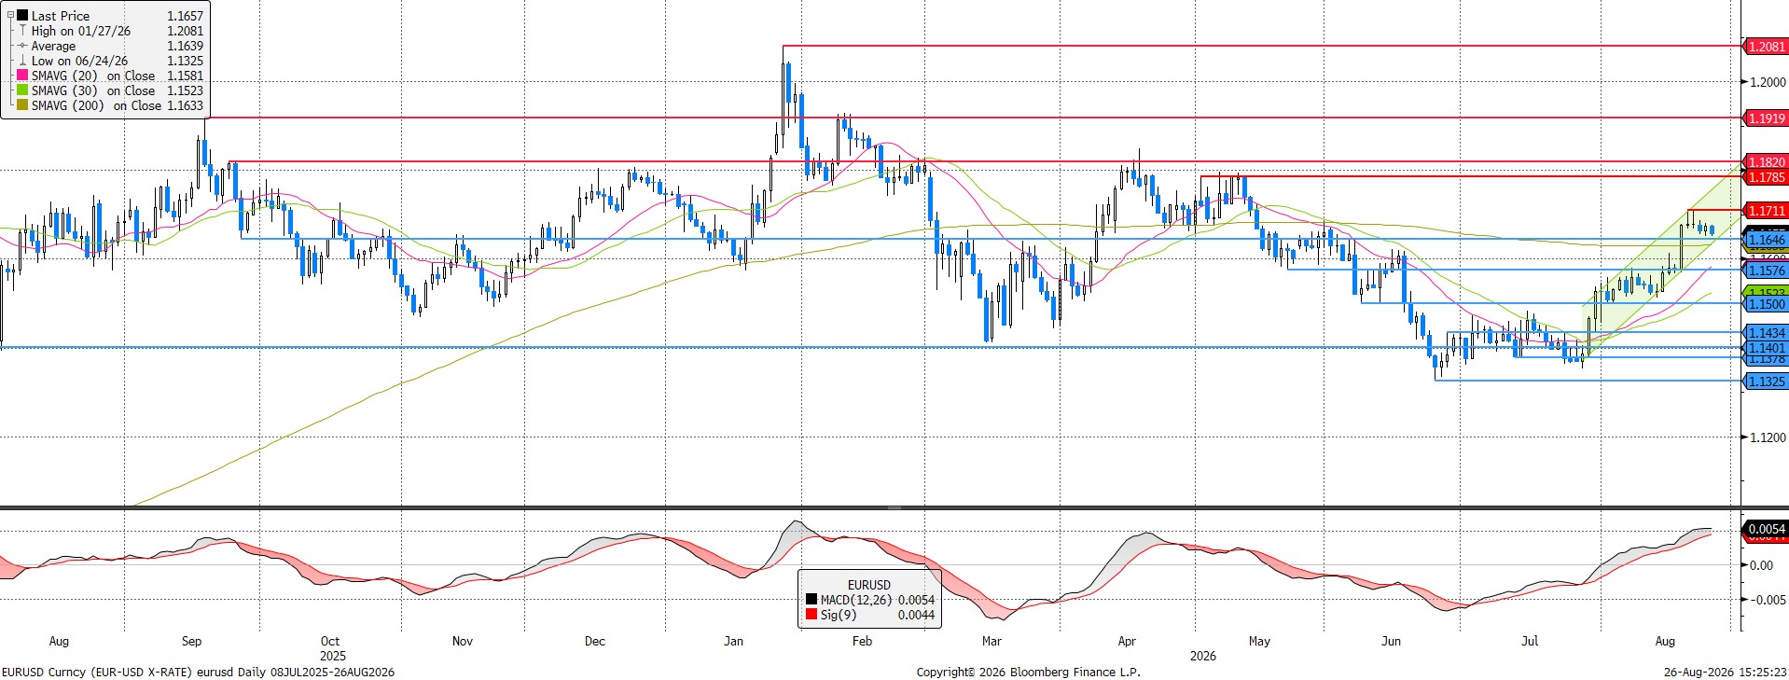
Task: Click the 1.1325 blue price label
Action: [x=1766, y=382]
